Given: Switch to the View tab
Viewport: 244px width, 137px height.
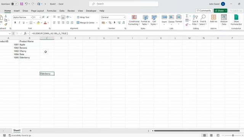Looking at the screenshot, I should pyautogui.click(x=80, y=11).
